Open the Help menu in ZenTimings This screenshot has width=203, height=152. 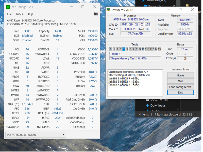[30, 14]
